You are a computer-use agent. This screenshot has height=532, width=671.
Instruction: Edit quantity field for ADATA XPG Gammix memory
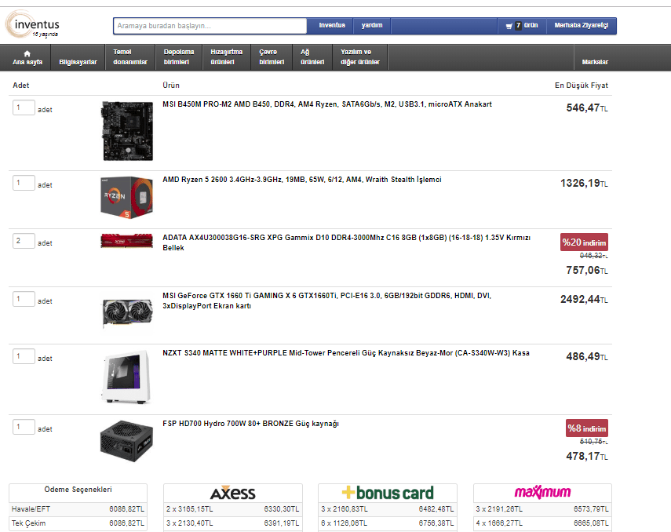(x=24, y=241)
